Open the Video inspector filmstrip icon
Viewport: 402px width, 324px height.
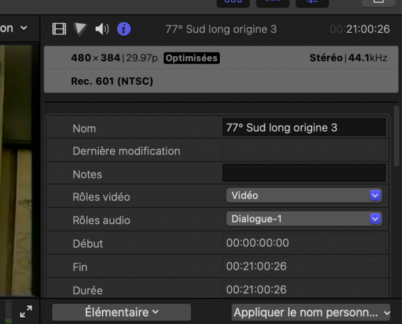60,29
